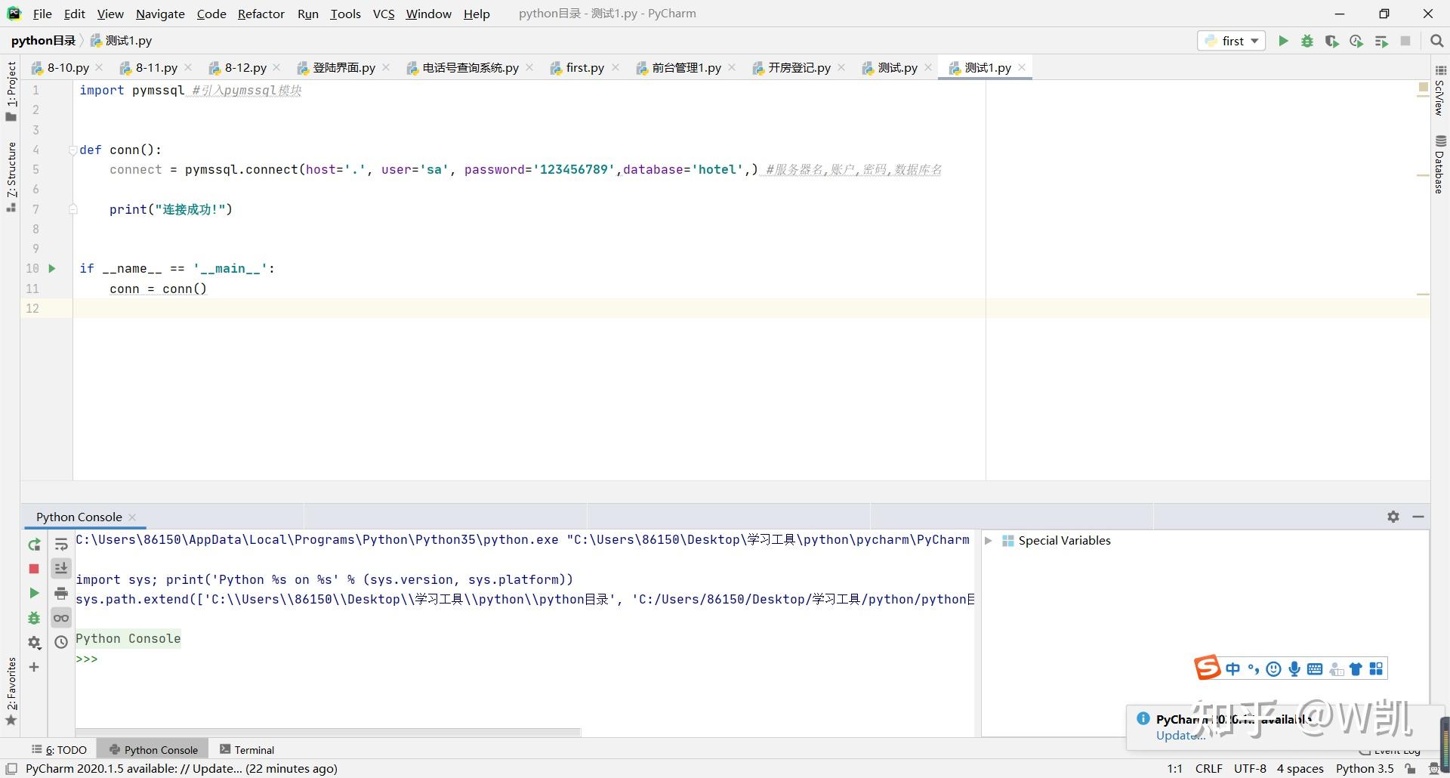The width and height of the screenshot is (1450, 778).
Task: Open the 'first' run configuration dropdown
Action: point(1232,41)
